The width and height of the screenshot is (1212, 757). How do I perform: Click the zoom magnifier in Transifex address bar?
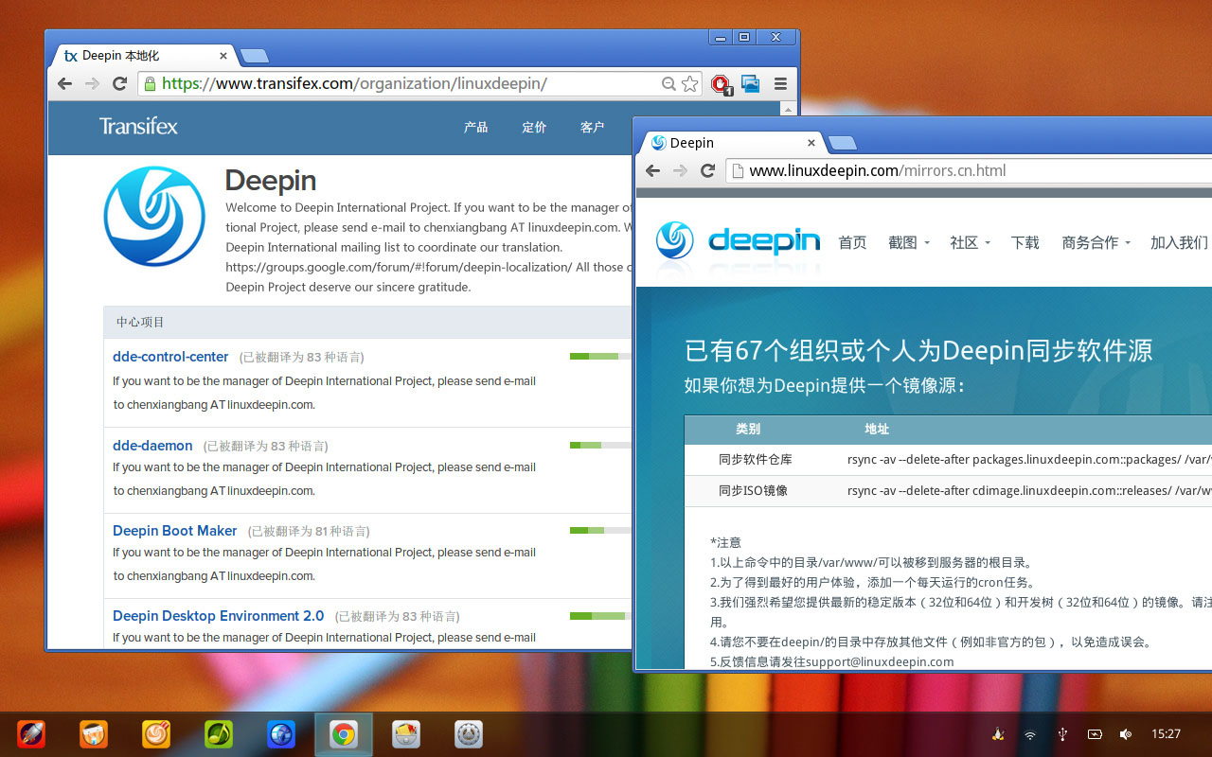click(668, 83)
